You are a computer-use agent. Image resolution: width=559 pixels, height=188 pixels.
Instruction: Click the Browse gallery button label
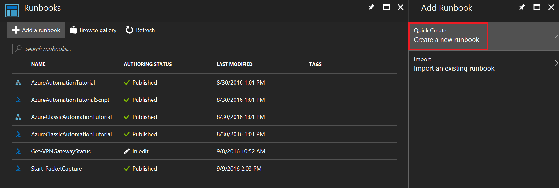coord(98,30)
